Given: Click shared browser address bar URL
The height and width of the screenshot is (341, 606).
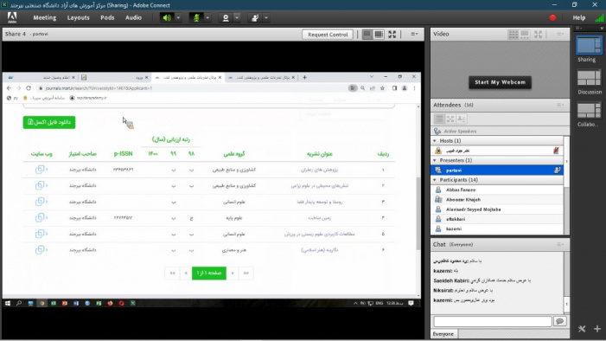Looking at the screenshot, I should coord(99,88).
